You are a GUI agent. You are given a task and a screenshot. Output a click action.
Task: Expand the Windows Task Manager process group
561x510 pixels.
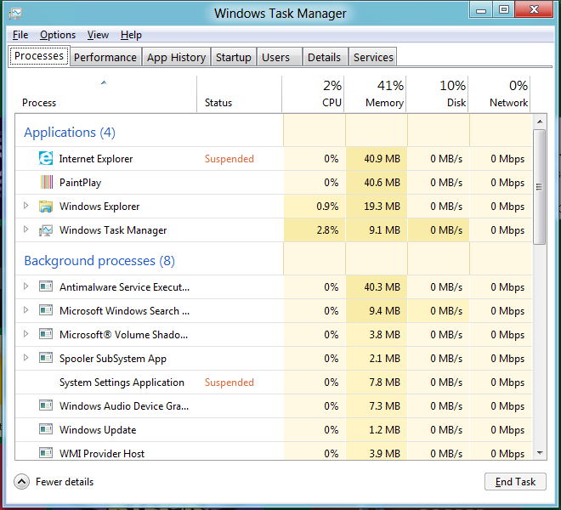[25, 229]
